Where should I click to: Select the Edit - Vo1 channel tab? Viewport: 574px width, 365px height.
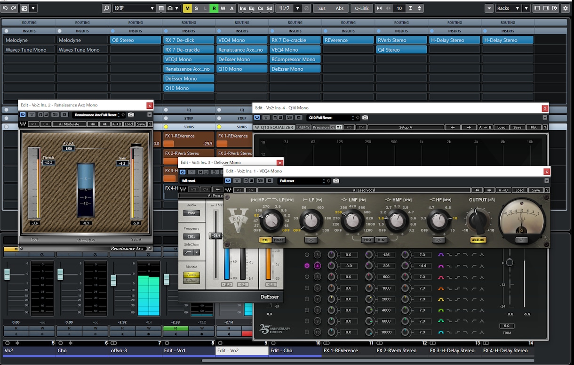pos(189,350)
